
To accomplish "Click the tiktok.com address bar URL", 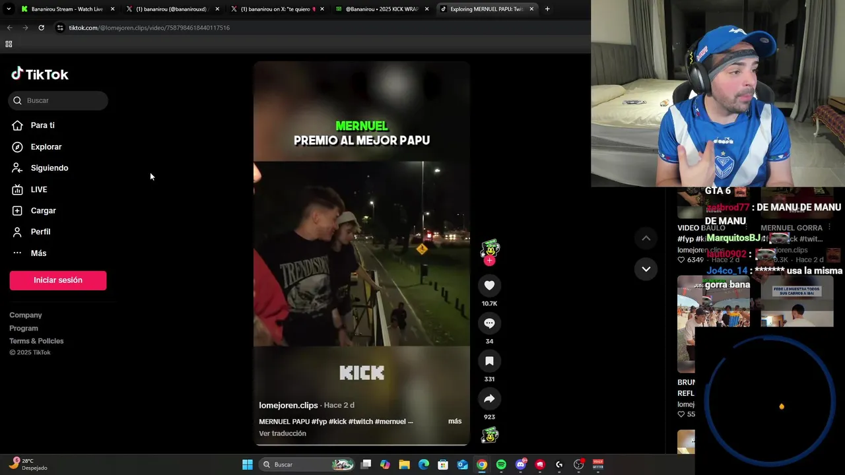I will click(x=149, y=28).
